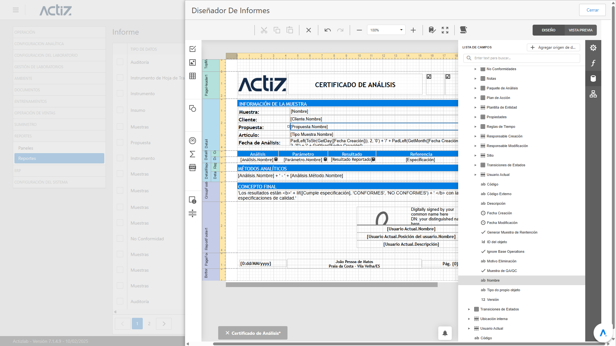Expand the Notas field node
The image size is (616, 346).
(475, 78)
